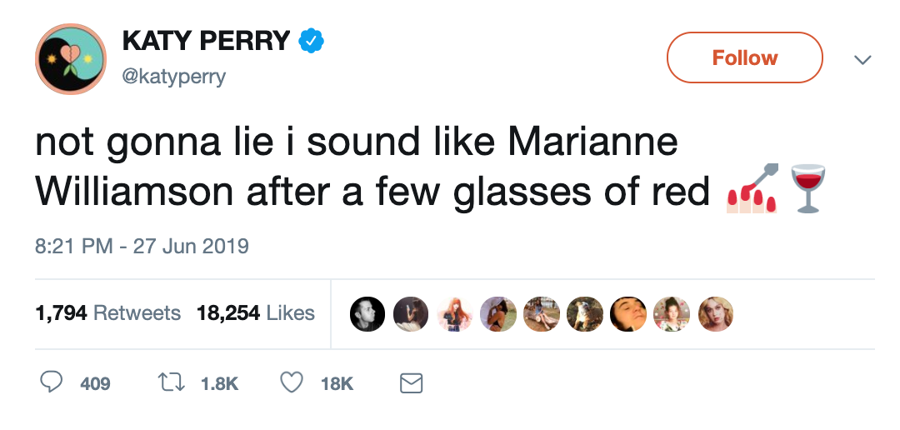Screen dimensions: 900x430
Task: Click the black-and-white profile liker avatar
Action: click(x=367, y=314)
